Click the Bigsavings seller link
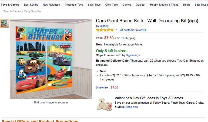Image resolution: width=208 pixels, height=122 pixels. coord(133,55)
